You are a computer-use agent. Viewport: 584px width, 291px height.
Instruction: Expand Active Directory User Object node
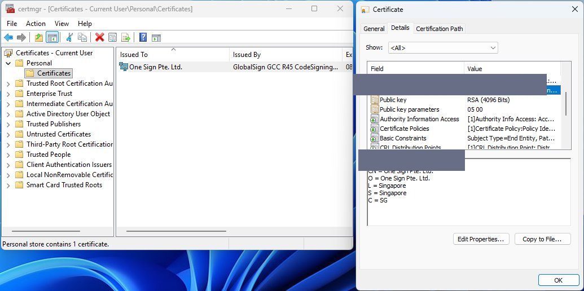(x=8, y=114)
